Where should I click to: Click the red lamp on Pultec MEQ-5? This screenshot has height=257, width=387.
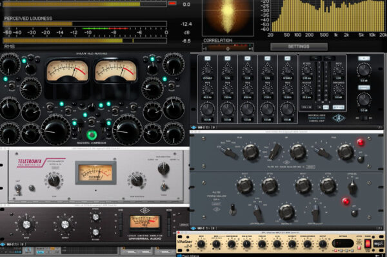(361, 142)
